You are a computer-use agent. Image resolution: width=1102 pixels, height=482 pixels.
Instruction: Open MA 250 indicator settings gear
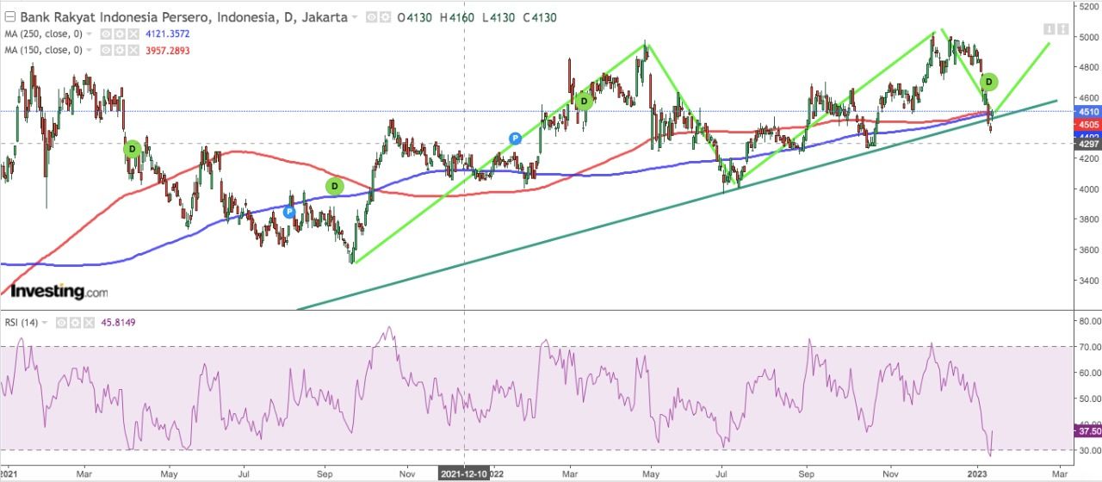pyautogui.click(x=120, y=34)
